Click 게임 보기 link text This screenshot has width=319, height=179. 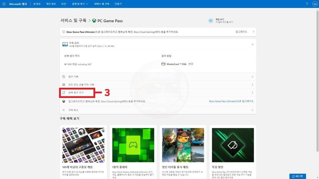(x=220, y=19)
